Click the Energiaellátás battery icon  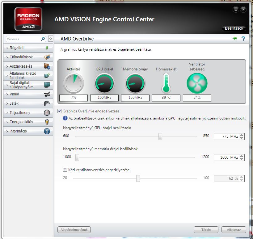pos(47,122)
